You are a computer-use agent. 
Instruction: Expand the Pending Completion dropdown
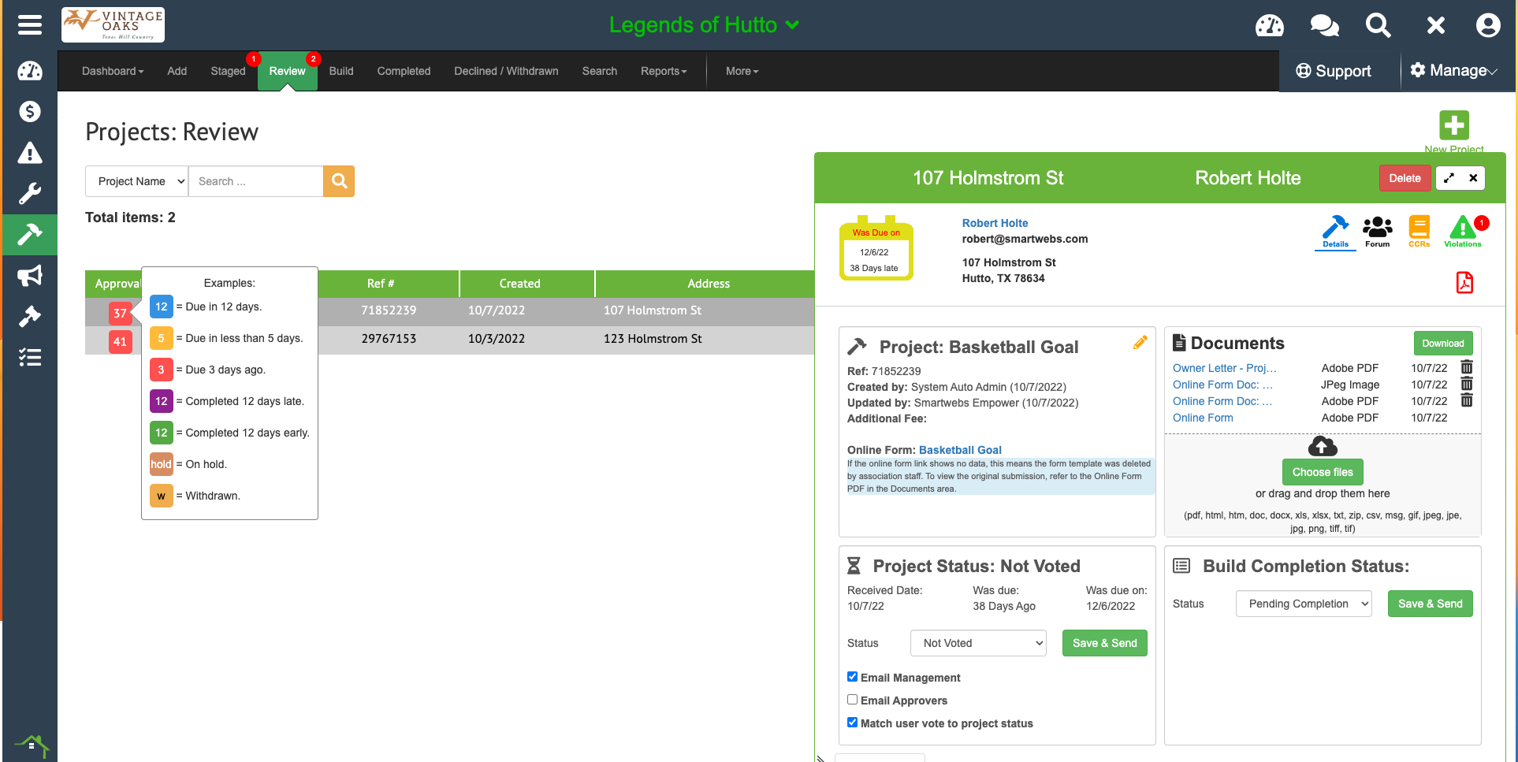tap(1304, 604)
